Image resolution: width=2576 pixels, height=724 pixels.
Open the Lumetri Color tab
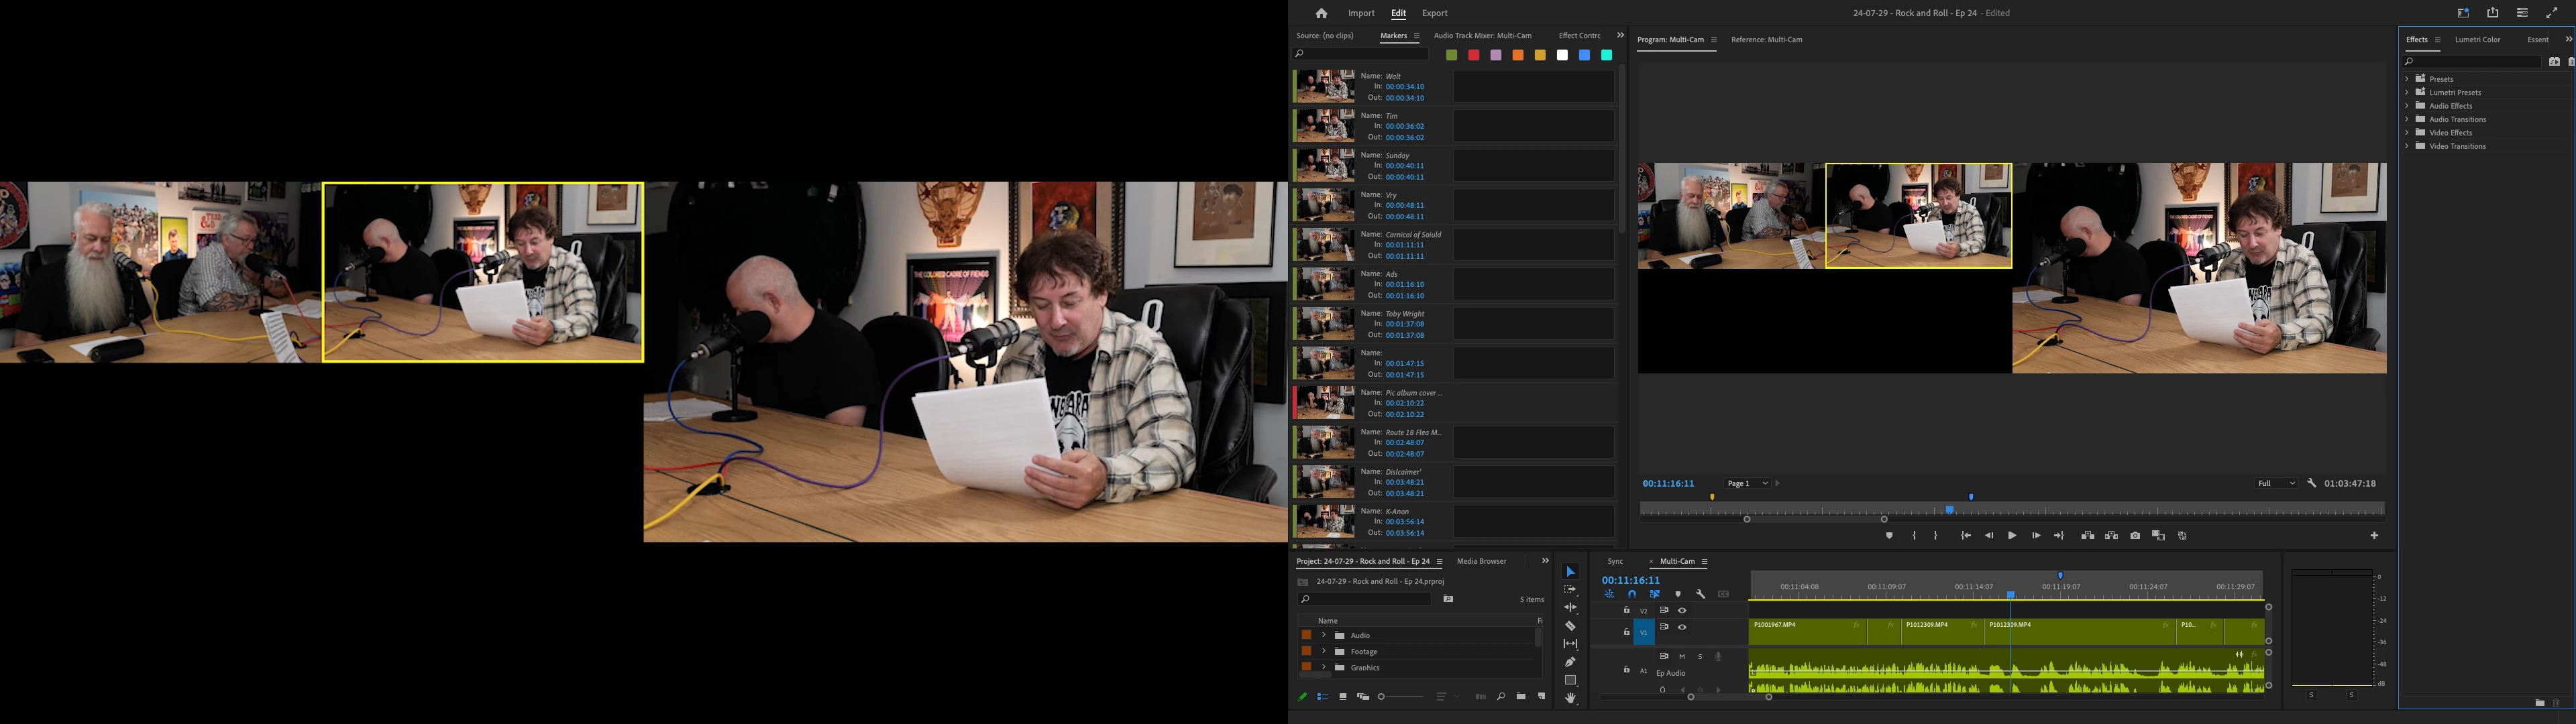pos(2477,40)
